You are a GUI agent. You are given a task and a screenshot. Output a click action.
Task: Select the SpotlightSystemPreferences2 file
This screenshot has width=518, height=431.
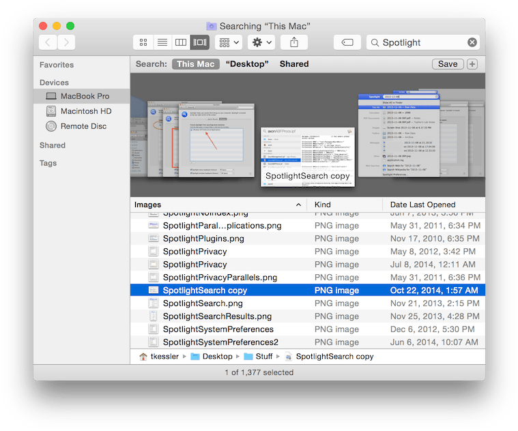[308, 342]
